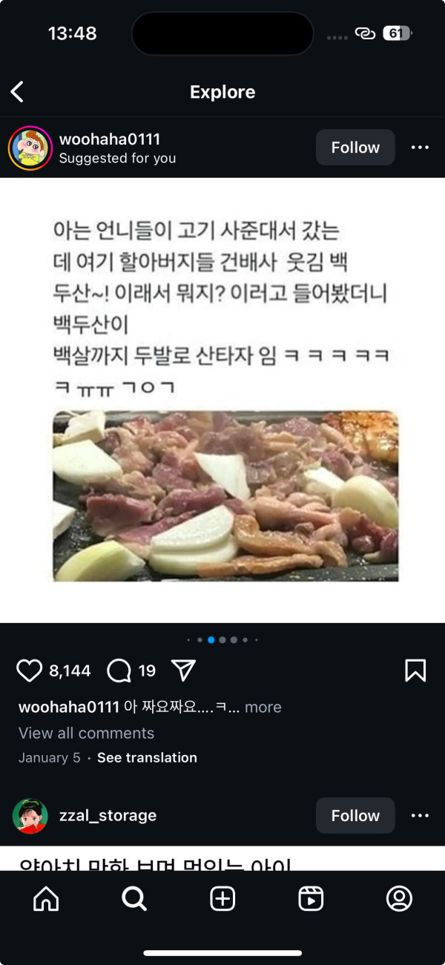445x965 pixels.
Task: Open the Reels tab icon
Action: click(x=311, y=898)
